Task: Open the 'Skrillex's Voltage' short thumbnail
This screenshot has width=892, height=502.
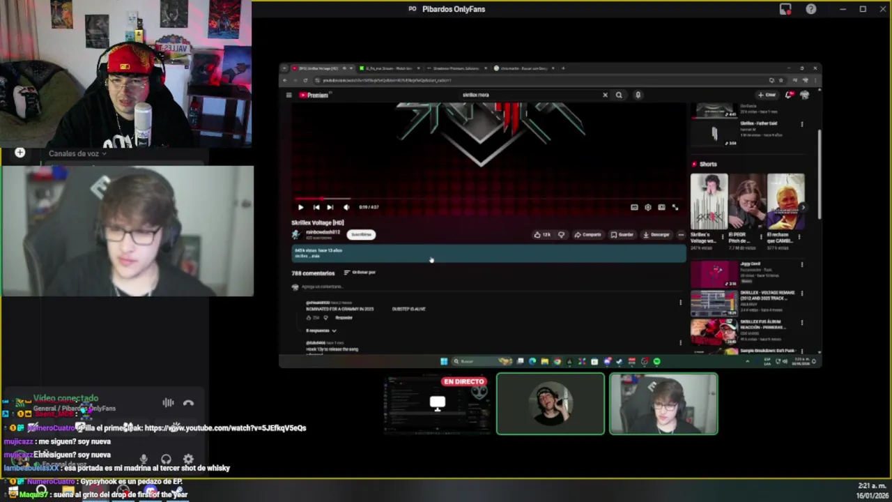Action: 709,201
